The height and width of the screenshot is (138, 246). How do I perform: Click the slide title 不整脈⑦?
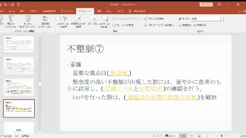coord(85,49)
